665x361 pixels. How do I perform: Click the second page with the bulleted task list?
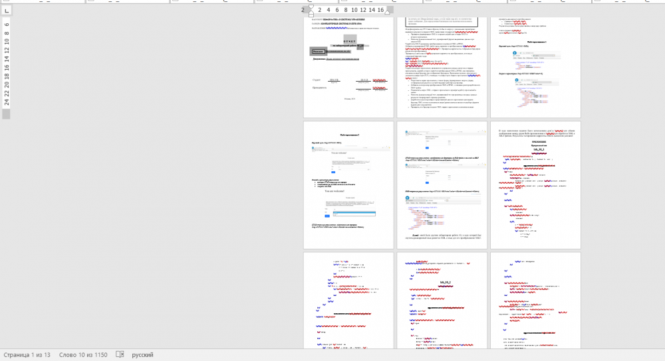(x=442, y=67)
